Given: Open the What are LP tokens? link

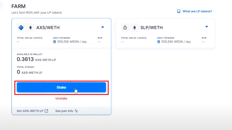Looking at the screenshot, I should [197, 11].
